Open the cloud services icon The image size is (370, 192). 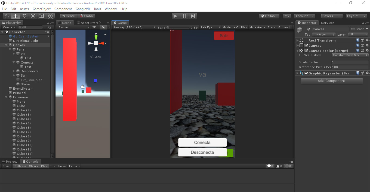click(287, 16)
